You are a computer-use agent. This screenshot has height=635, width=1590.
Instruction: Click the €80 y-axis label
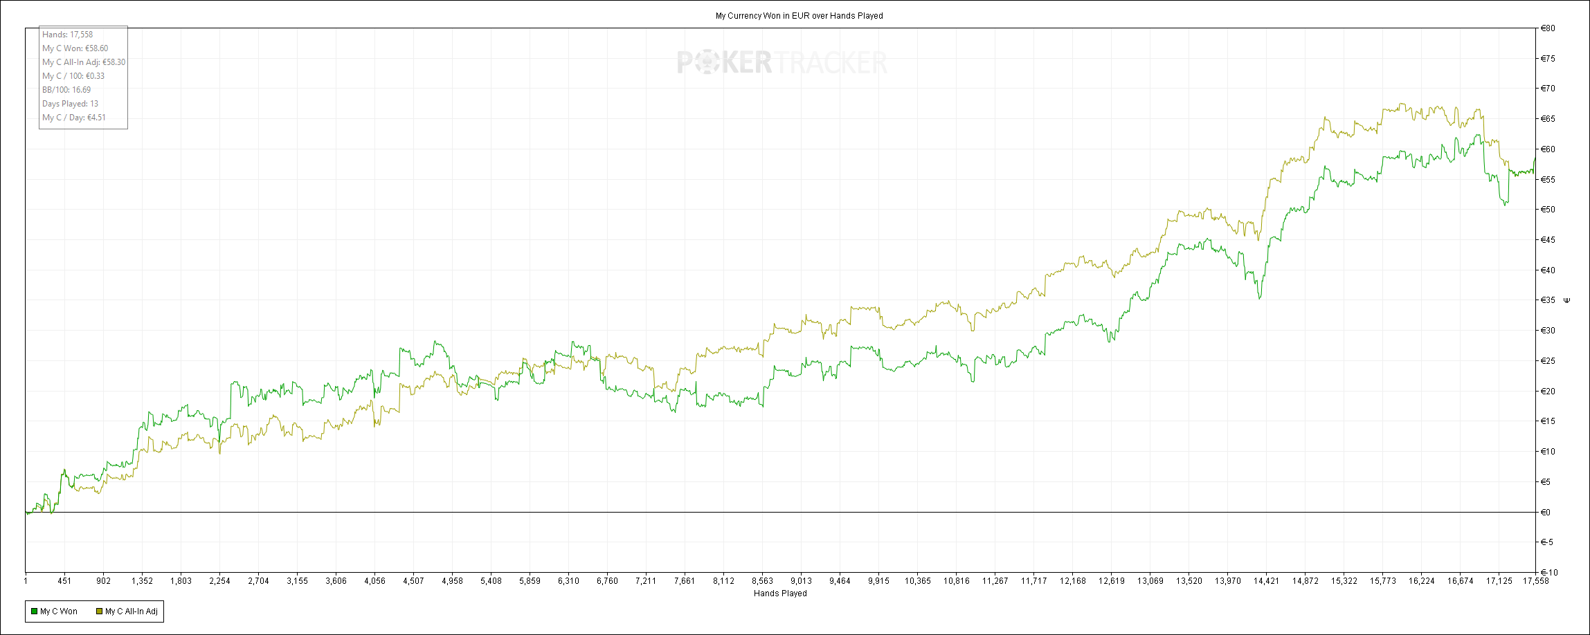click(1547, 28)
